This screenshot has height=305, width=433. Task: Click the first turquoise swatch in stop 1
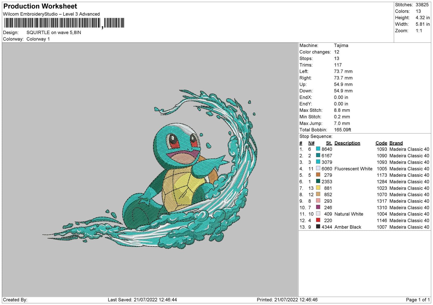(x=318, y=149)
